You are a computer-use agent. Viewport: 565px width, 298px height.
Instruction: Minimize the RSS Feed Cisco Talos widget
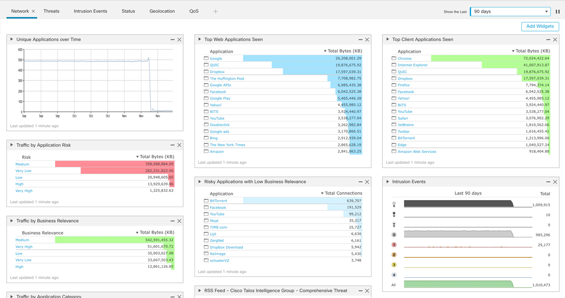coord(360,291)
